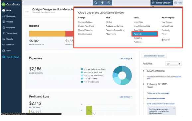Open Expenses Last 30 days dropdown

click(126, 59)
